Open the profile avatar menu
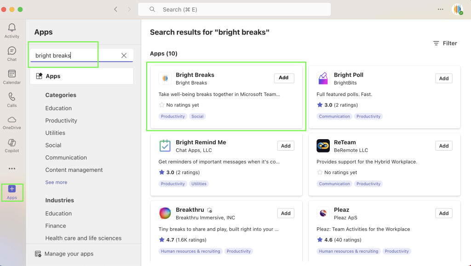This screenshot has height=266, width=471. 457,9
